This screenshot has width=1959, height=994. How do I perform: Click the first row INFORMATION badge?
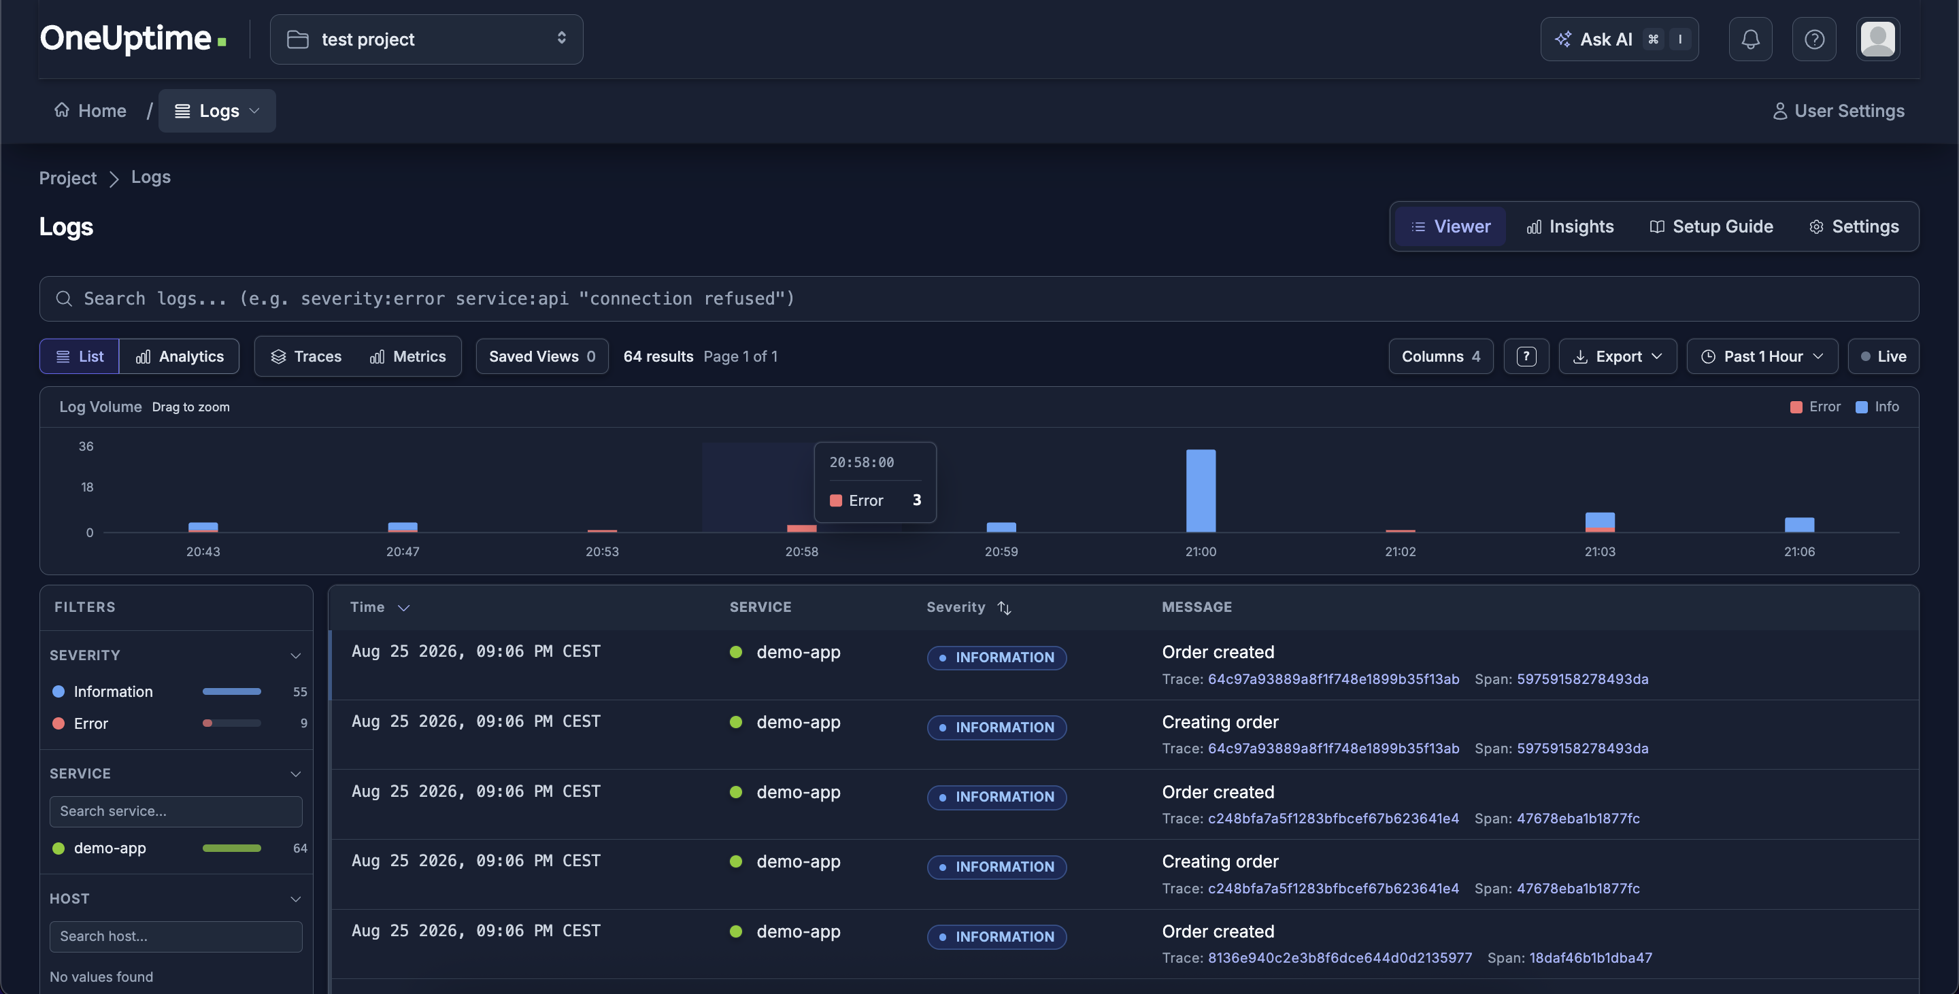[997, 657]
